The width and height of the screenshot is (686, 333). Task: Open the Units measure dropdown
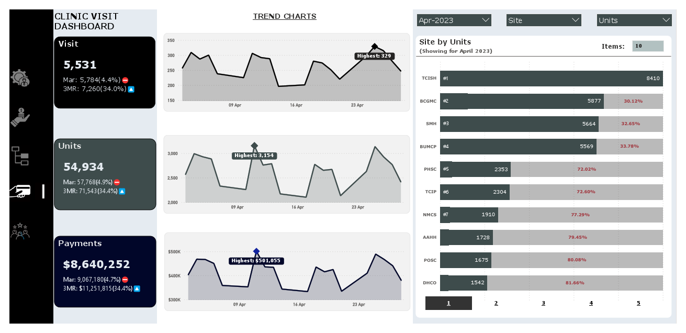634,20
